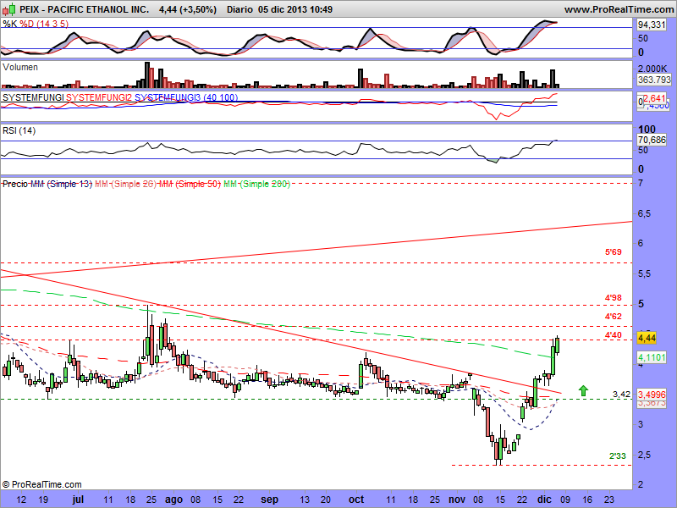Click the red value box "3,4996"
This screenshot has width=677, height=508.
coord(652,395)
